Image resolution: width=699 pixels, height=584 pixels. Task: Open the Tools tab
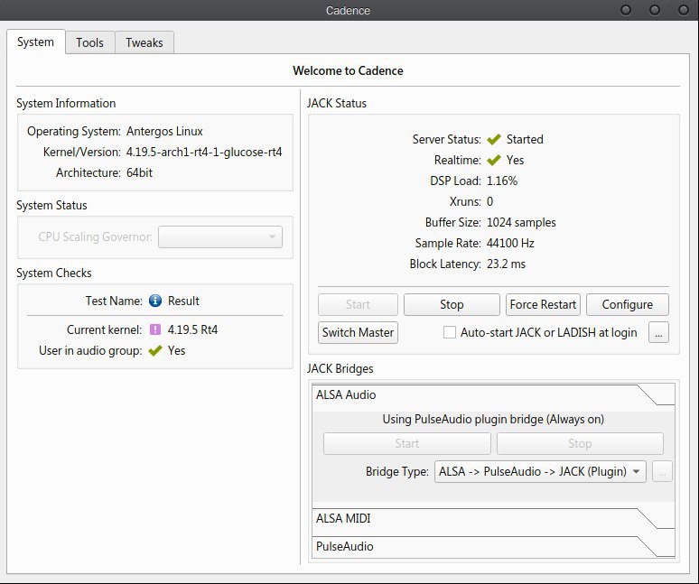pyautogui.click(x=89, y=42)
